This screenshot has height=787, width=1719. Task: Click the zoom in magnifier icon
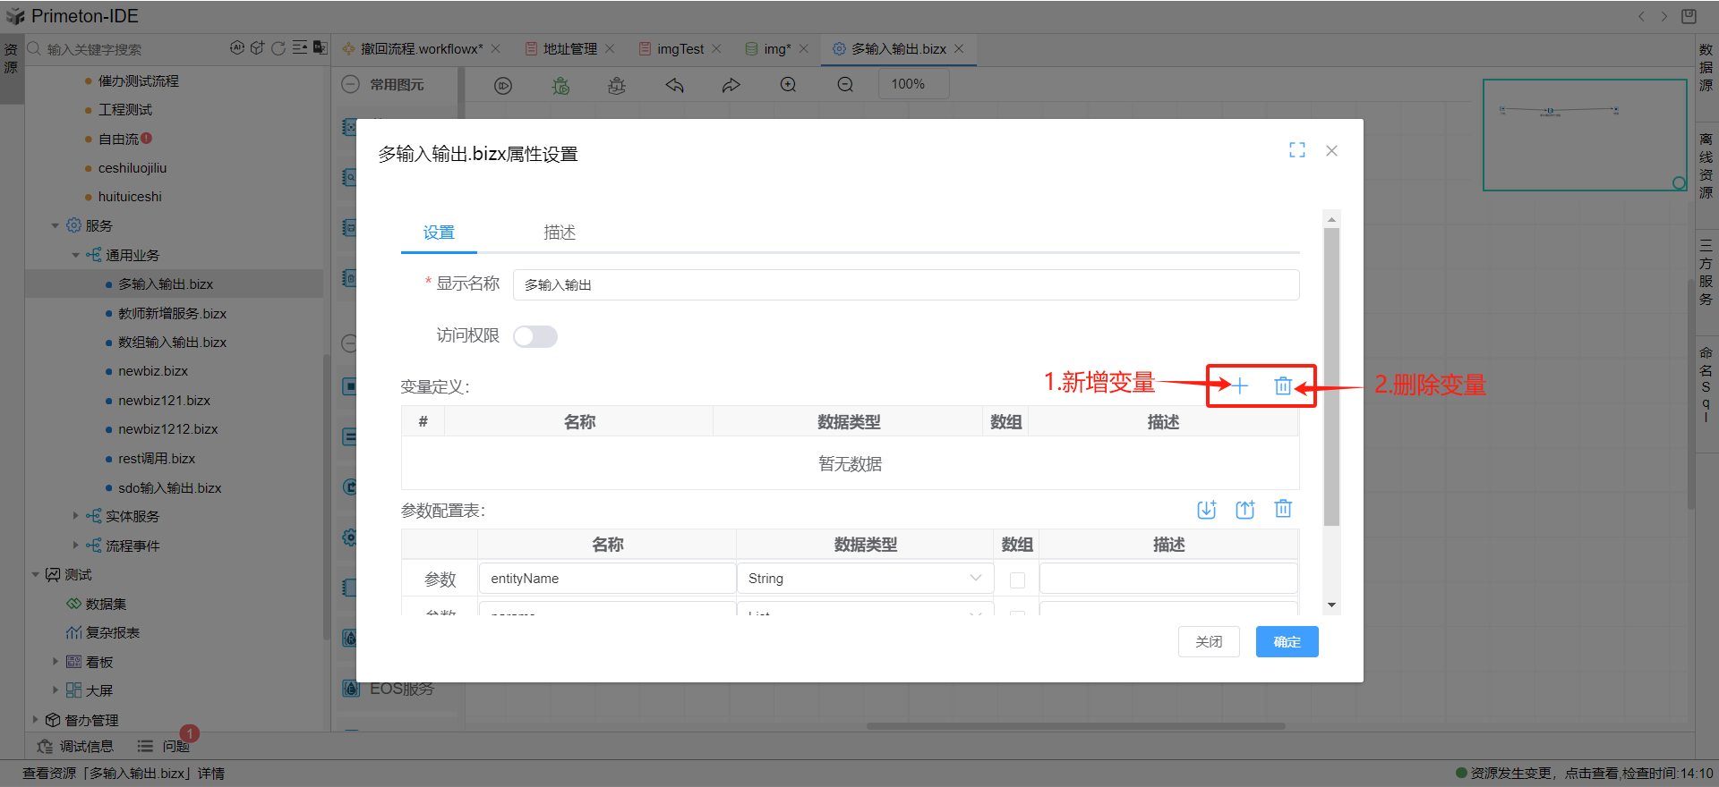(x=788, y=85)
